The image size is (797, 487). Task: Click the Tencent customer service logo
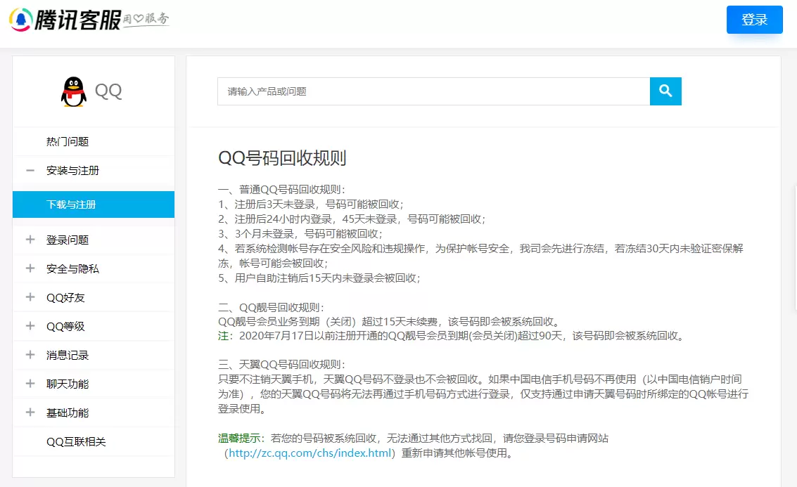coord(65,20)
